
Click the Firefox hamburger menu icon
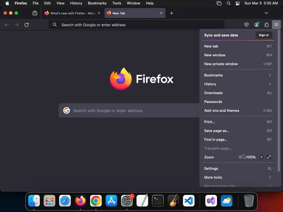[x=276, y=25]
